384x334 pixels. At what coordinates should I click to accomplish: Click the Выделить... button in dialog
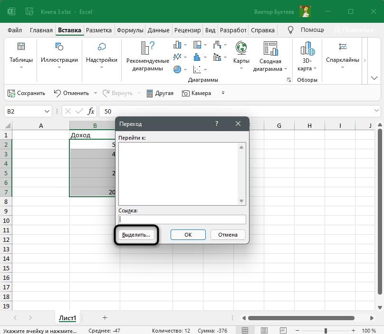coord(136,235)
